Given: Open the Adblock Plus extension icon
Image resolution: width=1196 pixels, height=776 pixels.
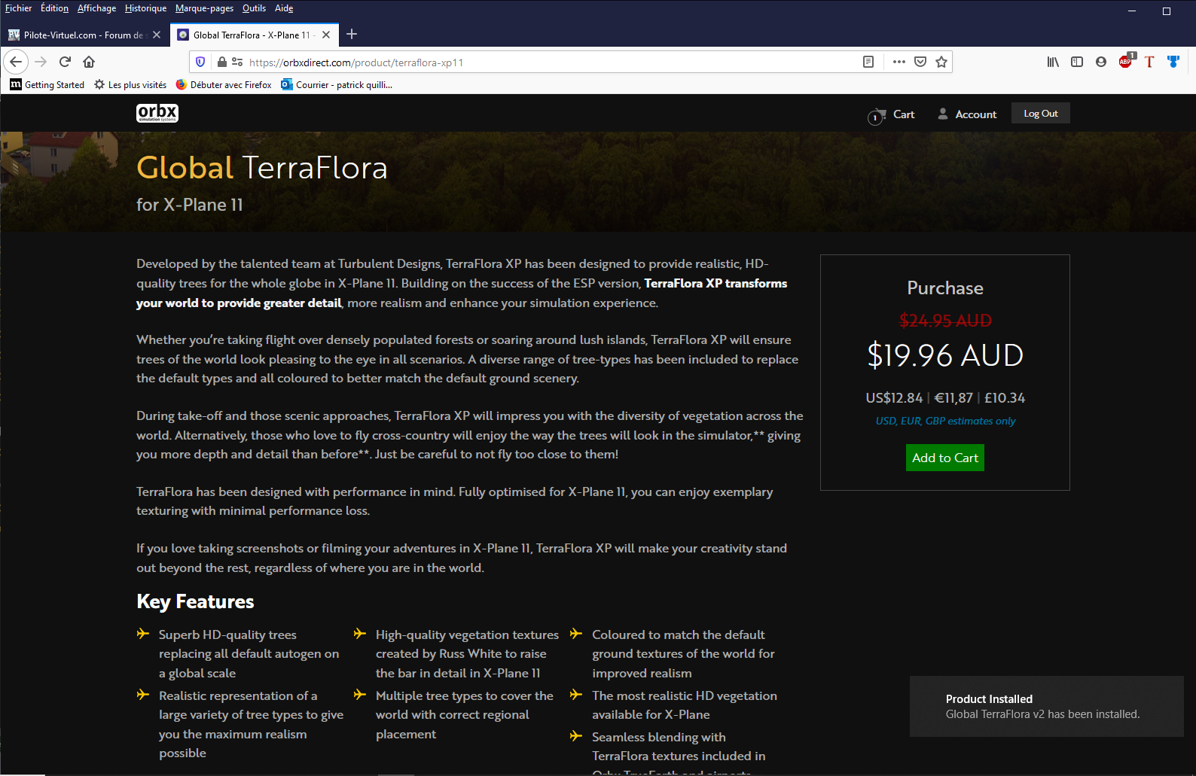Looking at the screenshot, I should click(1126, 62).
